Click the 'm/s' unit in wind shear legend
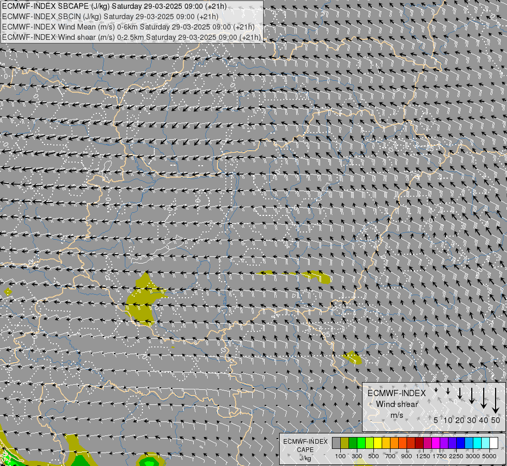Image resolution: width=507 pixels, height=466 pixels. click(397, 415)
